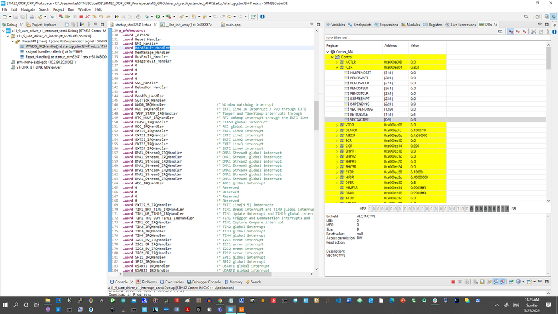Open the Debugger Console tab
Viewport: 558px width, 314px height.
tap(203, 282)
